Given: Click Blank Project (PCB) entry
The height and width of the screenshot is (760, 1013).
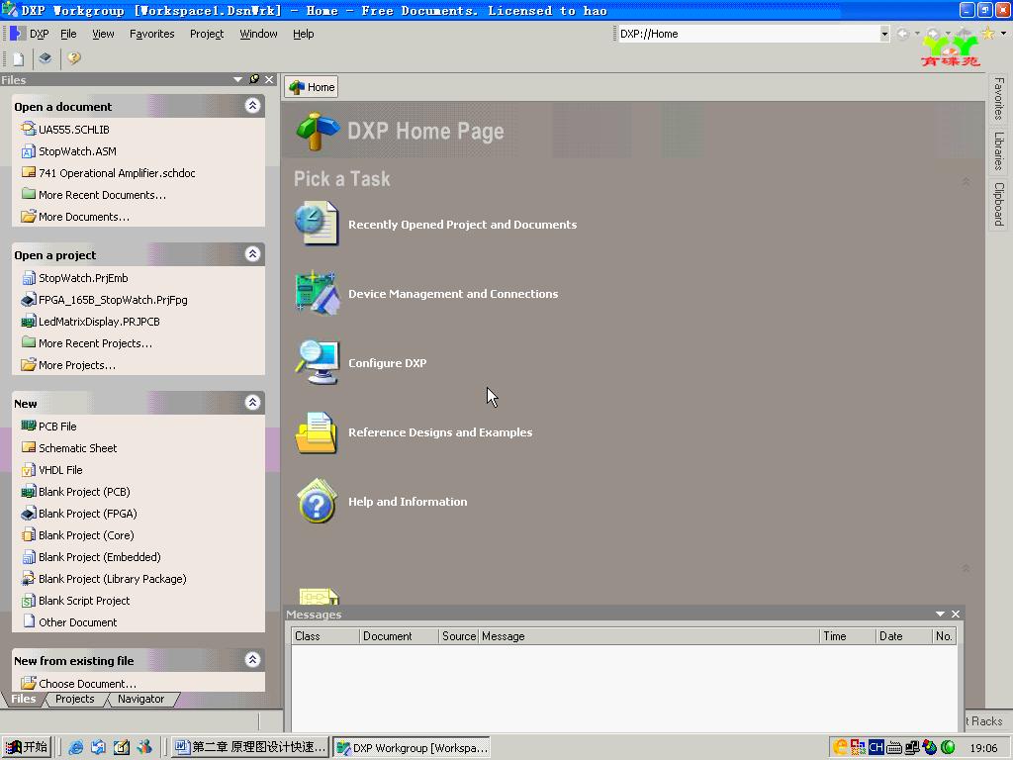Looking at the screenshot, I should (85, 492).
